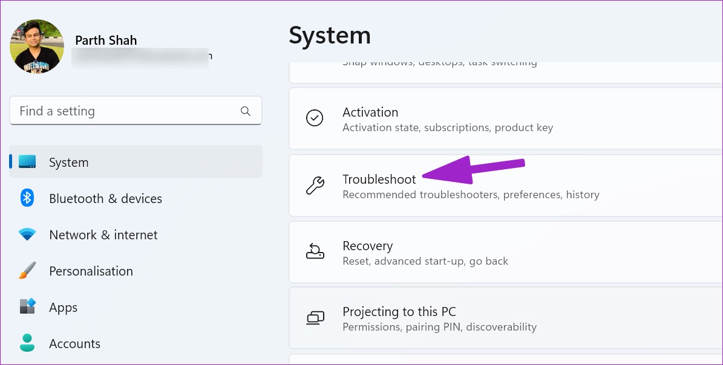This screenshot has height=365, width=723.
Task: Click the System page heading
Action: pos(330,36)
